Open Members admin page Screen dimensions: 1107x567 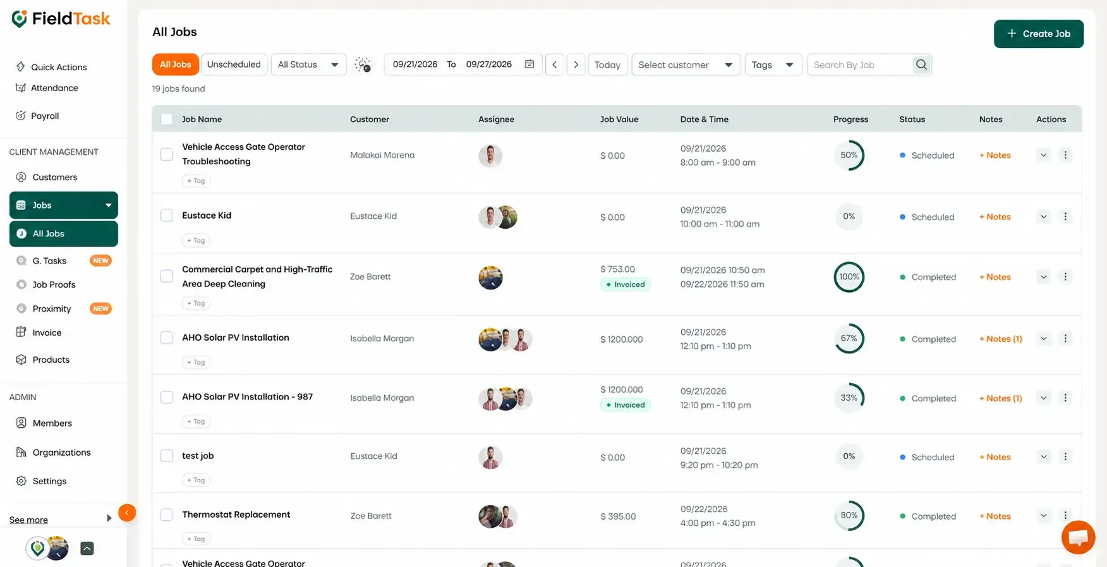[x=44, y=423]
